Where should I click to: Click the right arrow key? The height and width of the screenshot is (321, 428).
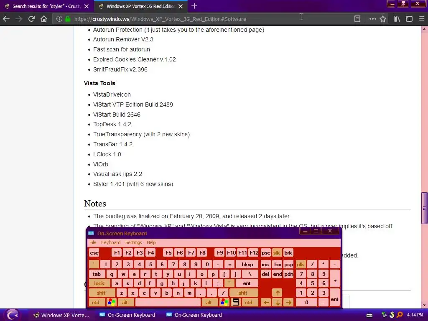[x=288, y=303]
